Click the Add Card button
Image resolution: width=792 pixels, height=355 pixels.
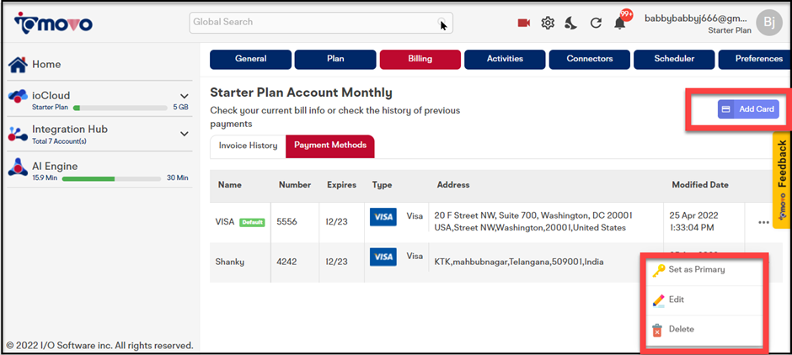[748, 109]
